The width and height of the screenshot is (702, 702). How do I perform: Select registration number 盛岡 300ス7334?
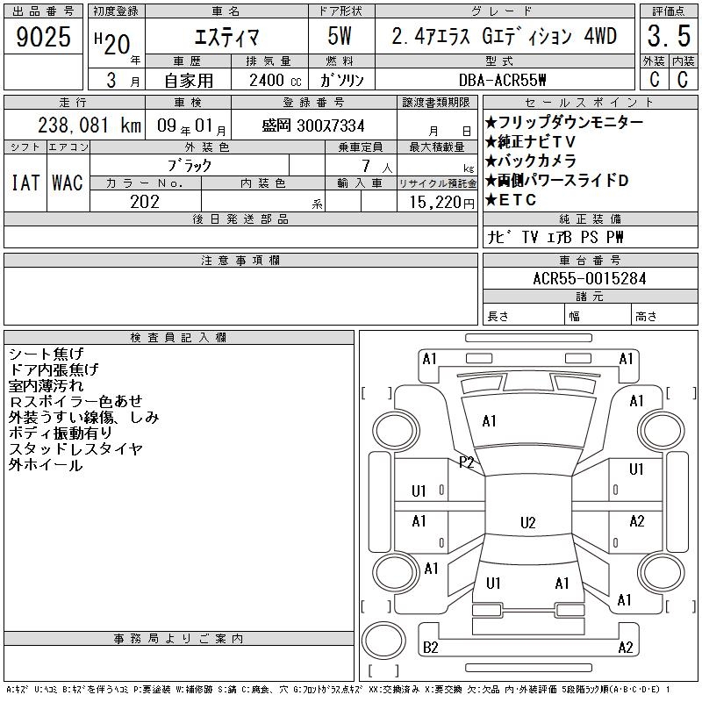coord(313,125)
